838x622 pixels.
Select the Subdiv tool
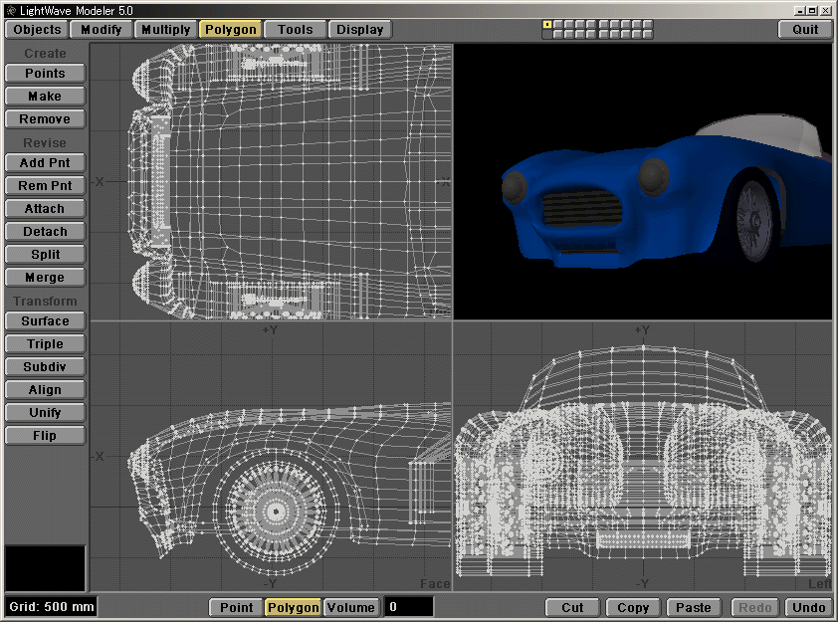[x=45, y=366]
